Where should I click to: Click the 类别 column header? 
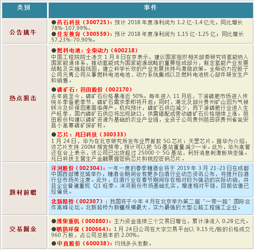click(x=25, y=10)
